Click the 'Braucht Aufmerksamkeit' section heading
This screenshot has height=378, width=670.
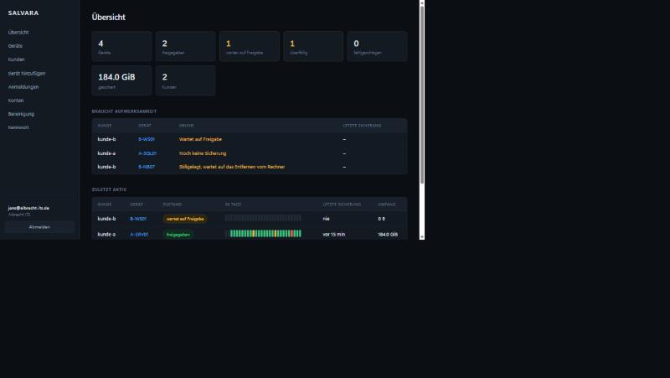pyautogui.click(x=124, y=111)
